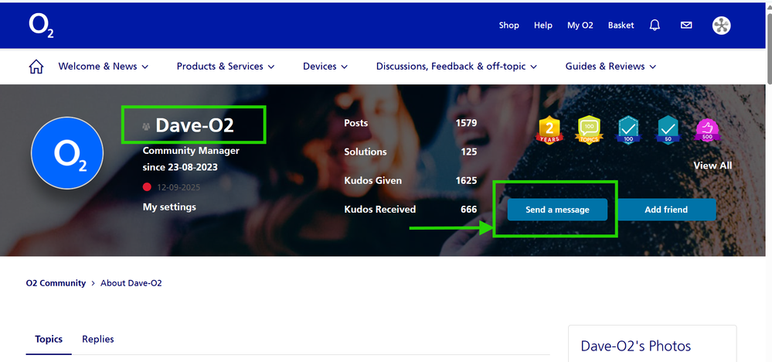Click the 500 kudos pink badge icon

(708, 130)
